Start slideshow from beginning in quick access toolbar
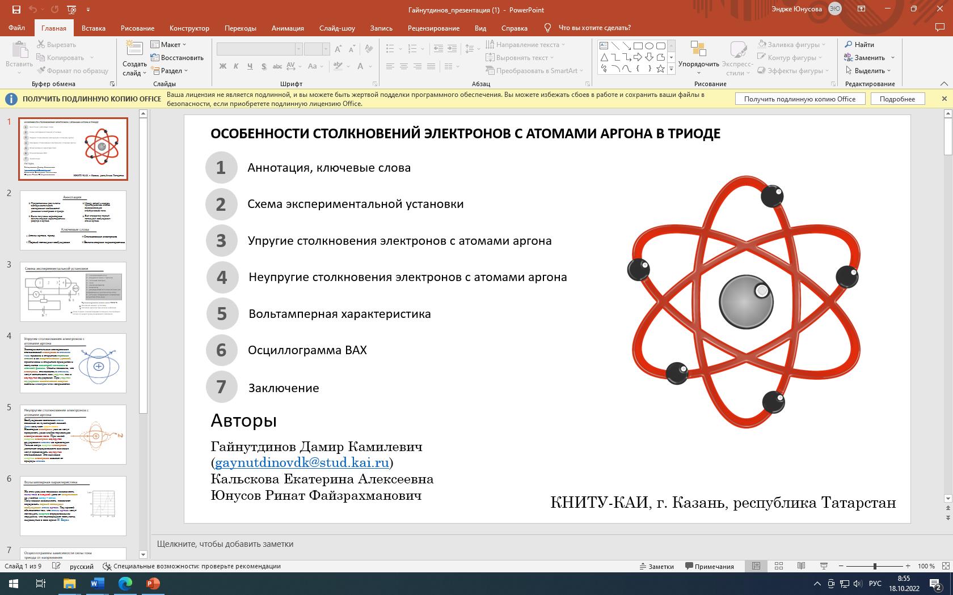Viewport: 953px width, 595px height. pos(71,10)
